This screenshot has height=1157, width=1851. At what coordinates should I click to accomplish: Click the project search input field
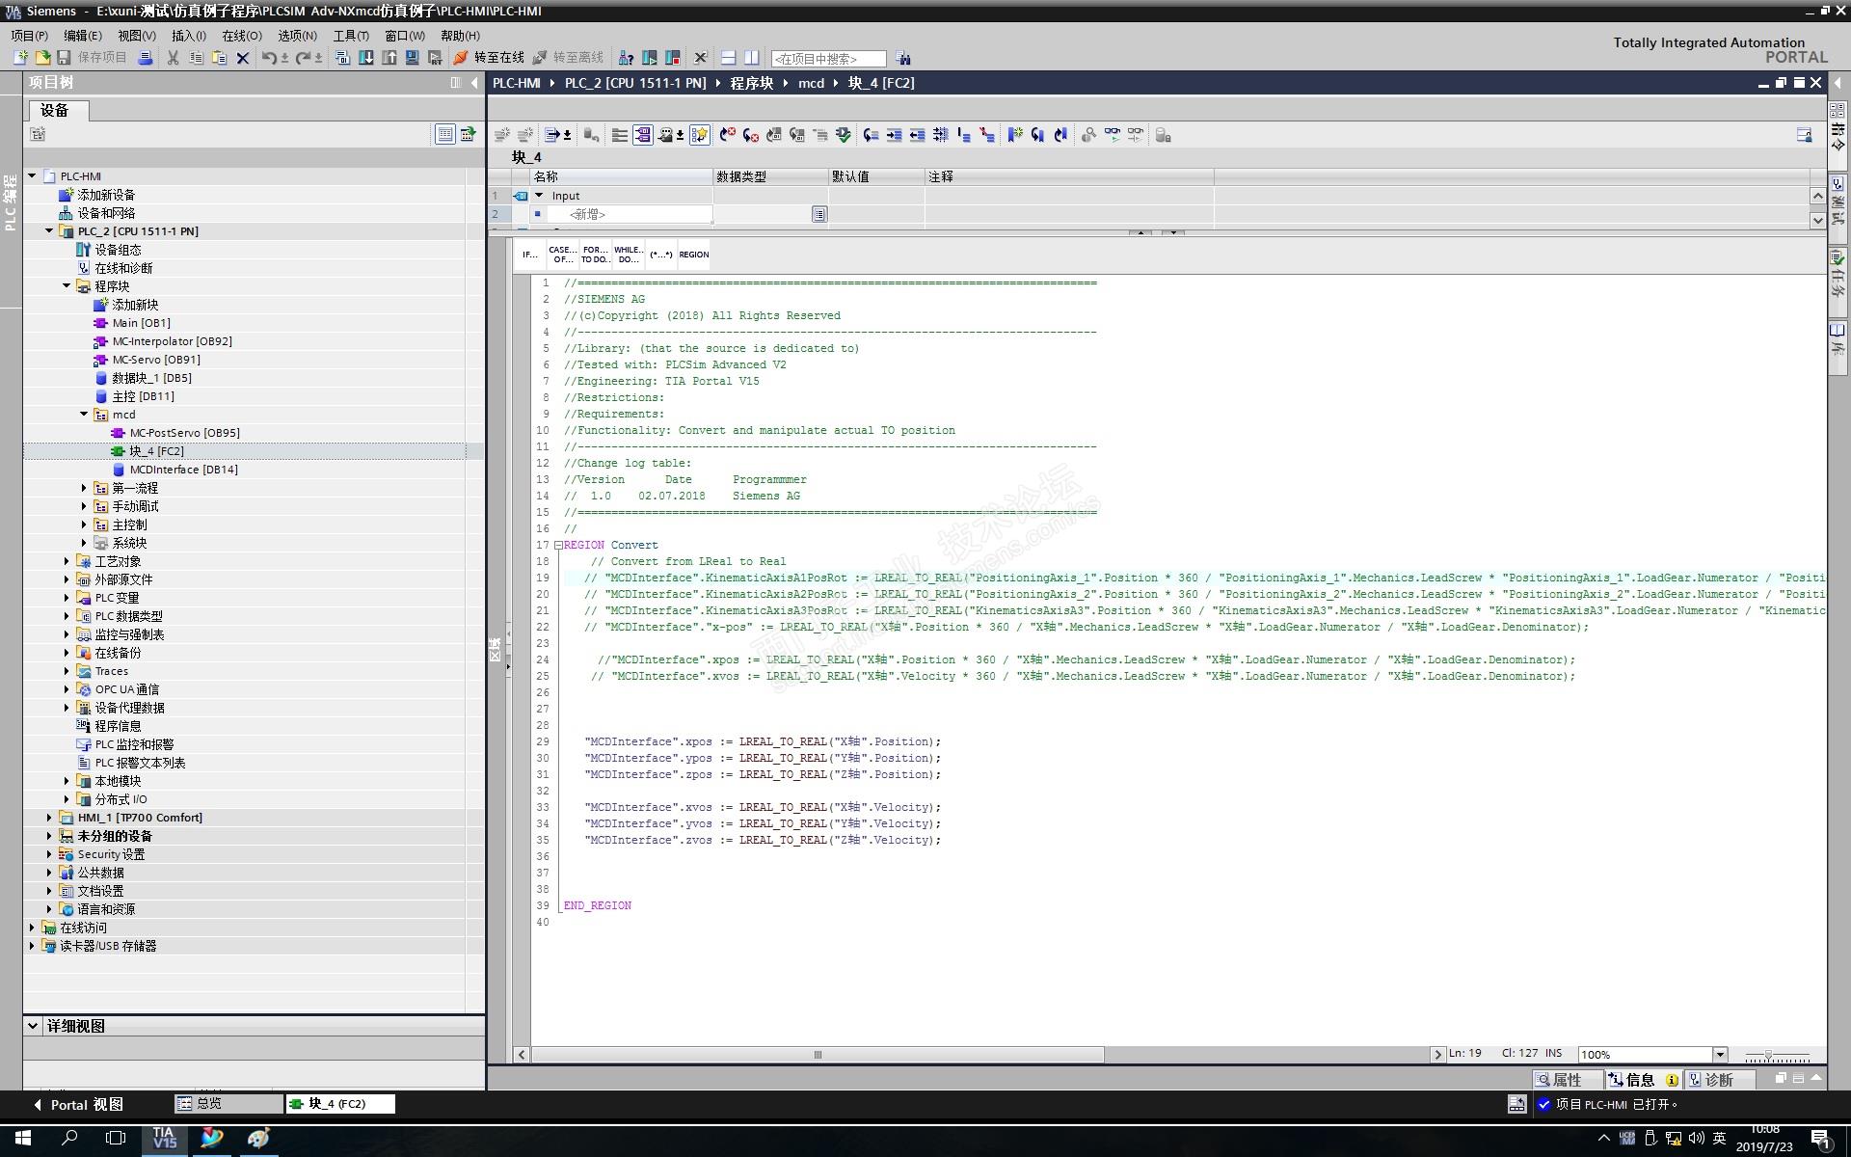click(827, 59)
